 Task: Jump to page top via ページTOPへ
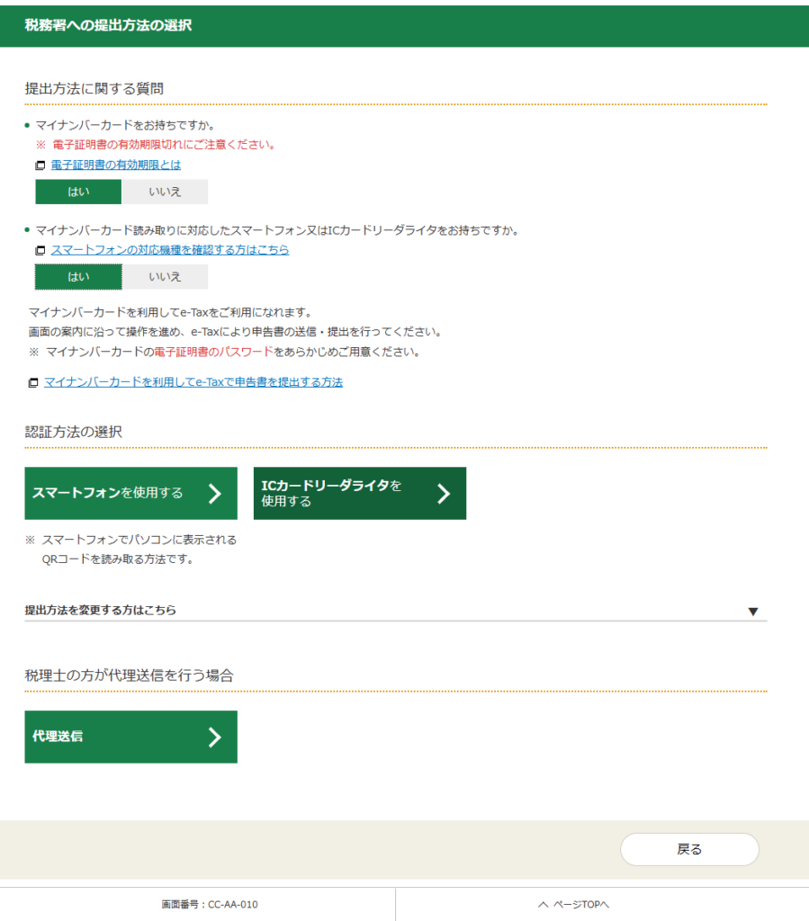coord(580,905)
